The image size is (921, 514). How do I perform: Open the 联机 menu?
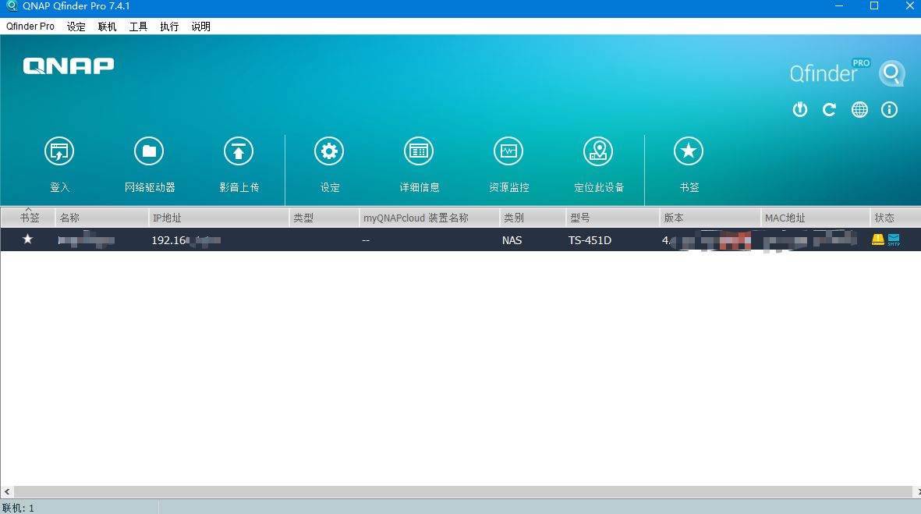pyautogui.click(x=107, y=27)
